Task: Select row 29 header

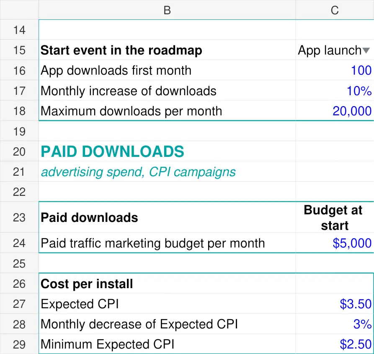Action: [x=19, y=344]
